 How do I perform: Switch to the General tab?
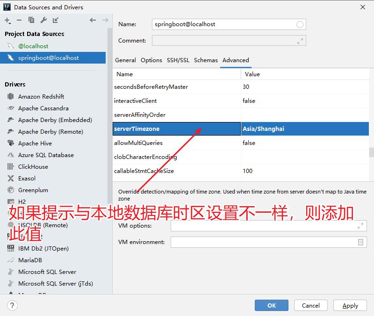[125, 60]
